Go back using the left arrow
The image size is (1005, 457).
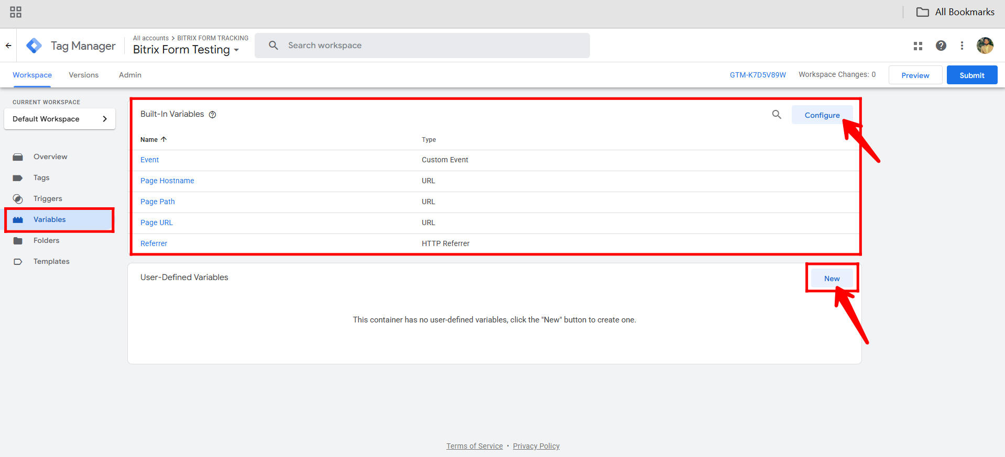8,46
